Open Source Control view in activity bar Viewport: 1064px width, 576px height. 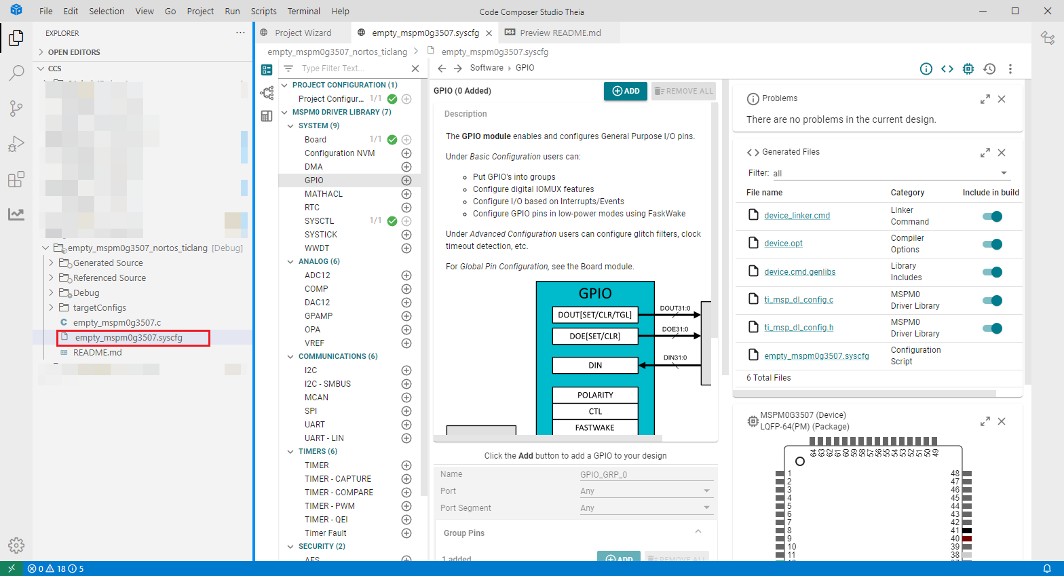16,109
